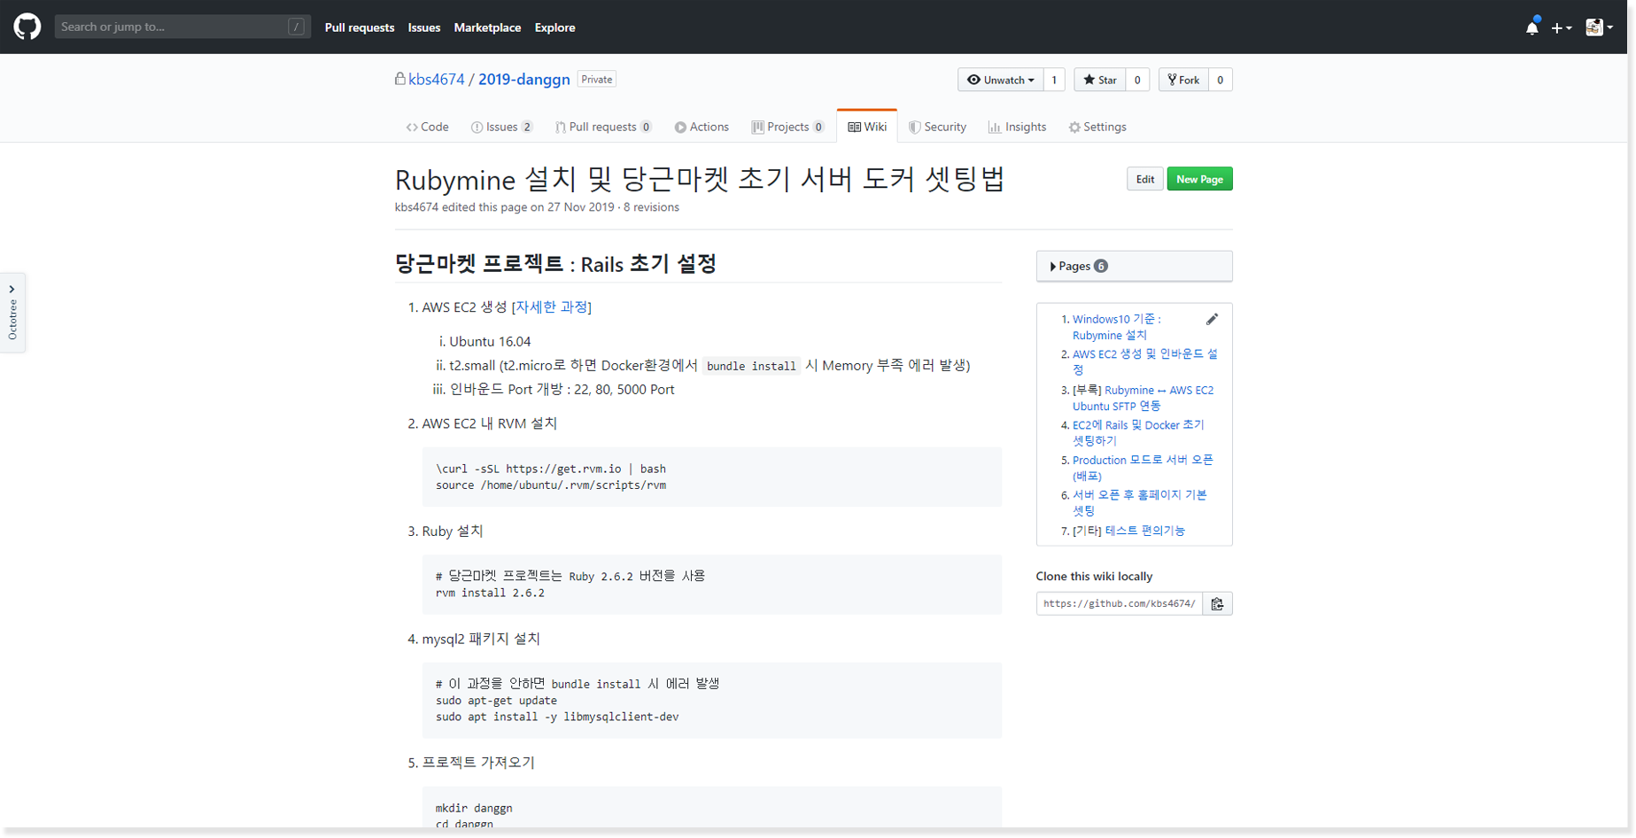View the fork count next to Fork
The width and height of the screenshot is (1636, 838).
point(1221,80)
